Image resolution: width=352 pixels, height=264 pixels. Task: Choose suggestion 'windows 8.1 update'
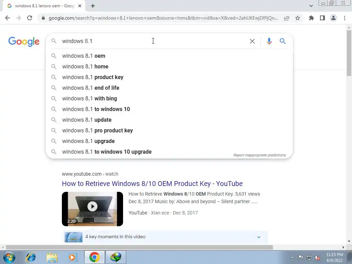169,120
